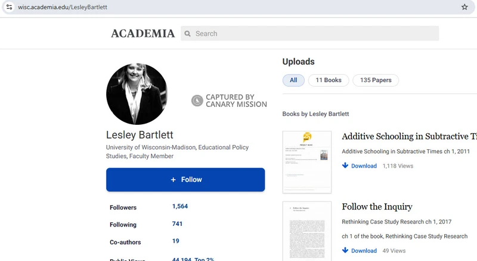
Task: Download Follow the Inquiry chapter
Action: [x=364, y=251]
